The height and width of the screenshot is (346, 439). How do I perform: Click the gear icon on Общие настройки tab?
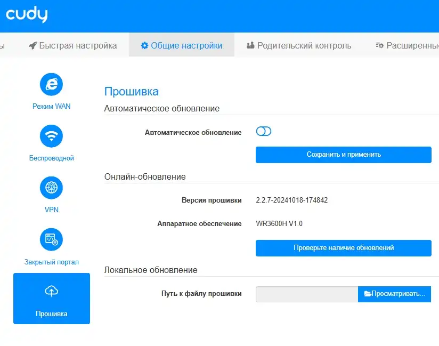coord(144,45)
